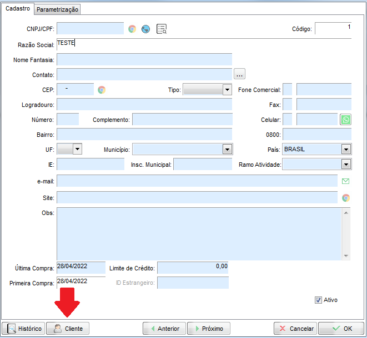Expand the Ramo Atividade dropdown

point(346,164)
